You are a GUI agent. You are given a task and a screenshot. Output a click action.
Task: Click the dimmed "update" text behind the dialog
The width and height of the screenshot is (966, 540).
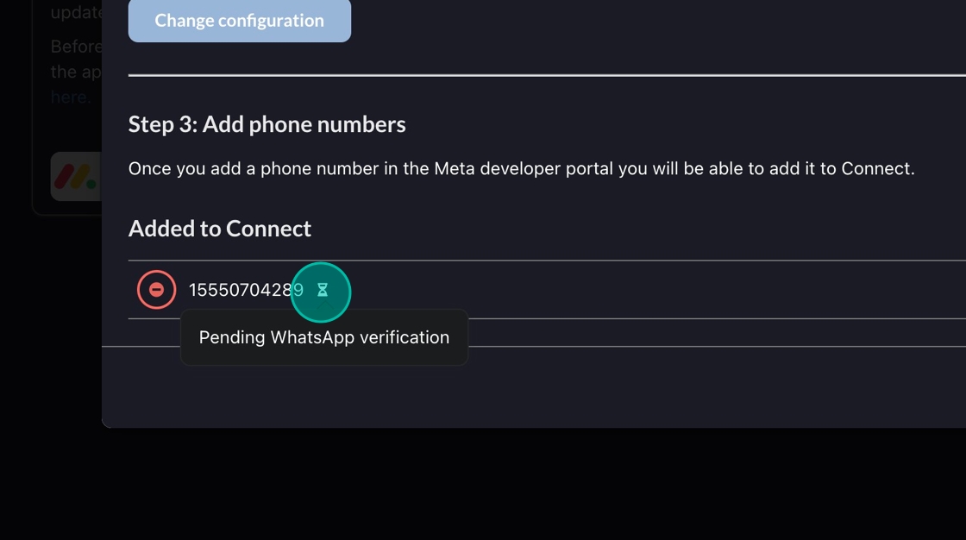click(x=76, y=13)
